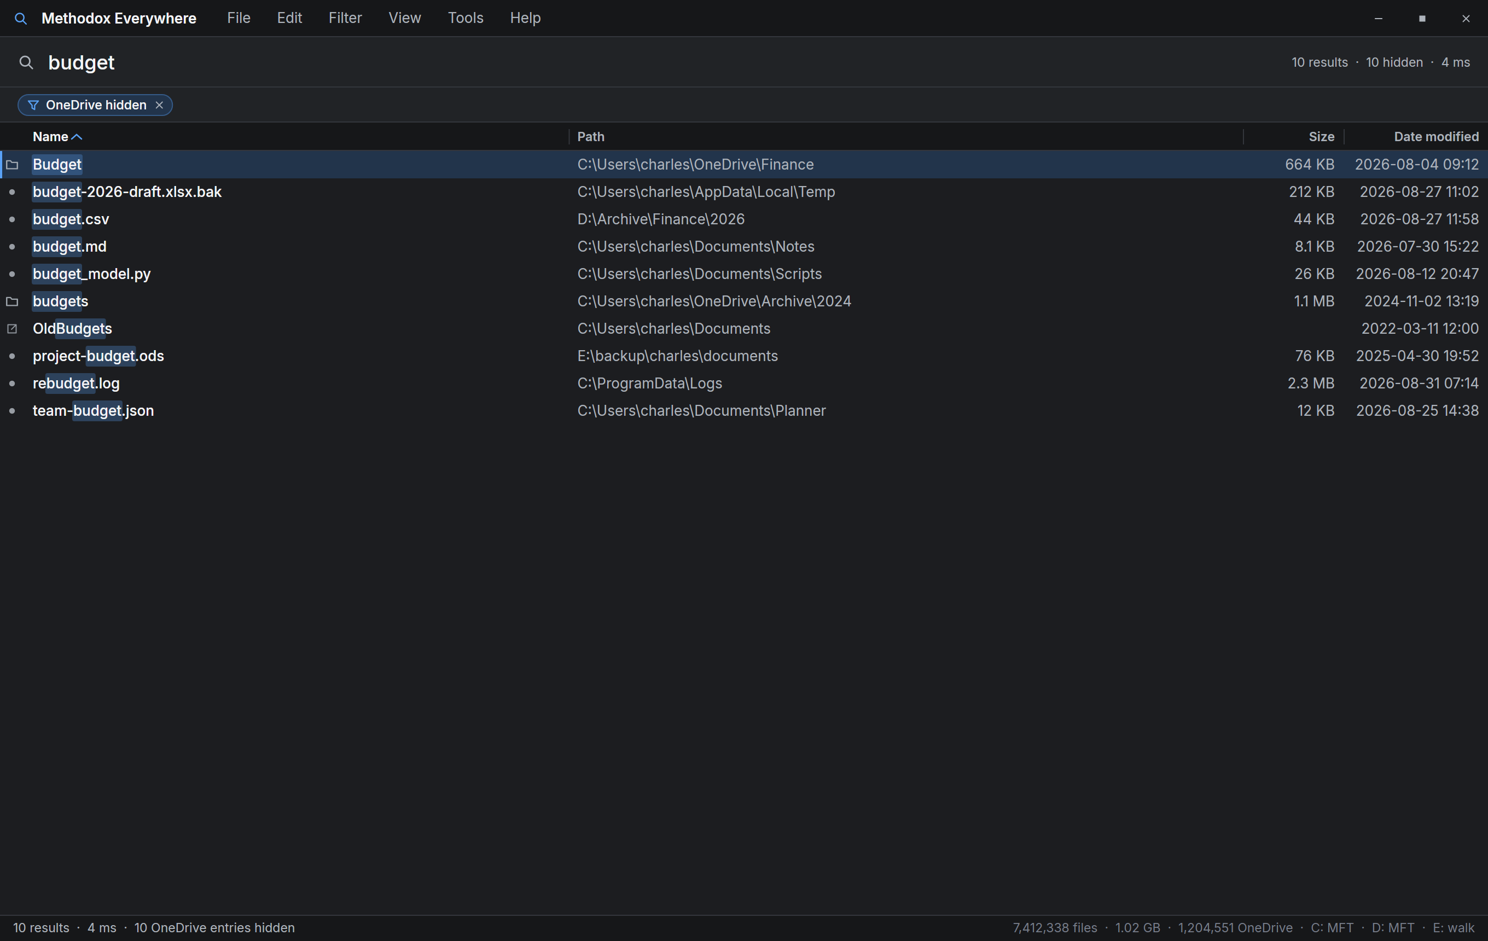Image resolution: width=1488 pixels, height=941 pixels.
Task: Sort results by Path column header
Action: [x=591, y=137]
